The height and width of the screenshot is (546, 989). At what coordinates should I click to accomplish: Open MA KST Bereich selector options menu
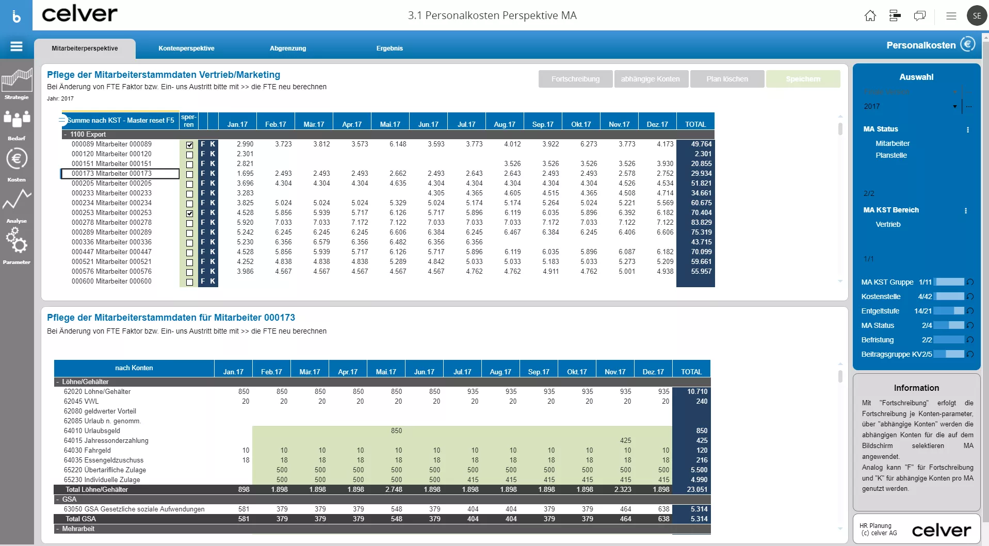tap(966, 211)
